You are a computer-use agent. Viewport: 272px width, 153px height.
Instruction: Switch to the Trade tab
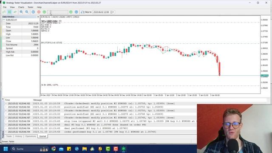pos(9,136)
